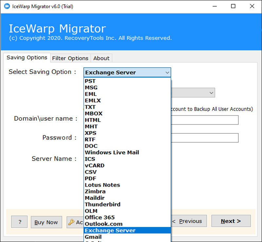The width and height of the screenshot is (262, 242).
Task: Focus the Password input field
Action: click(205, 138)
